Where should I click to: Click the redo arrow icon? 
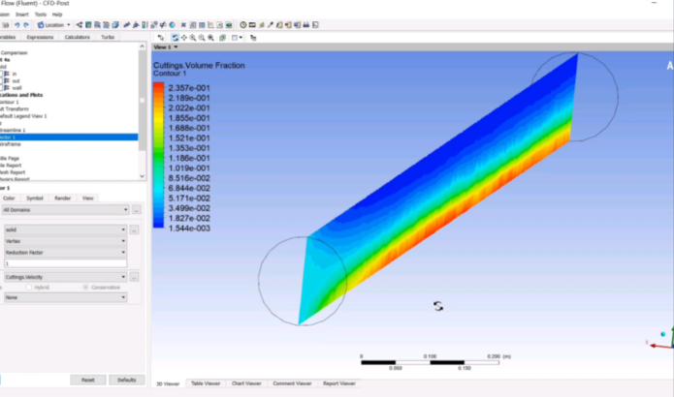coord(26,24)
